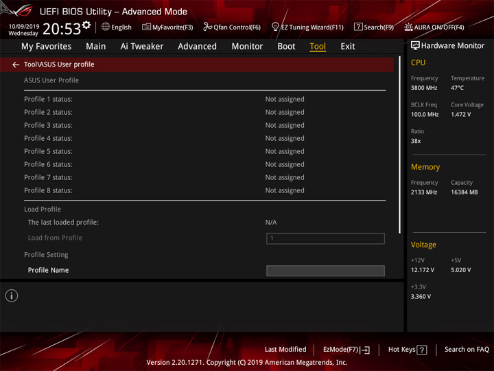Switch to EzMode(F7)

point(346,350)
